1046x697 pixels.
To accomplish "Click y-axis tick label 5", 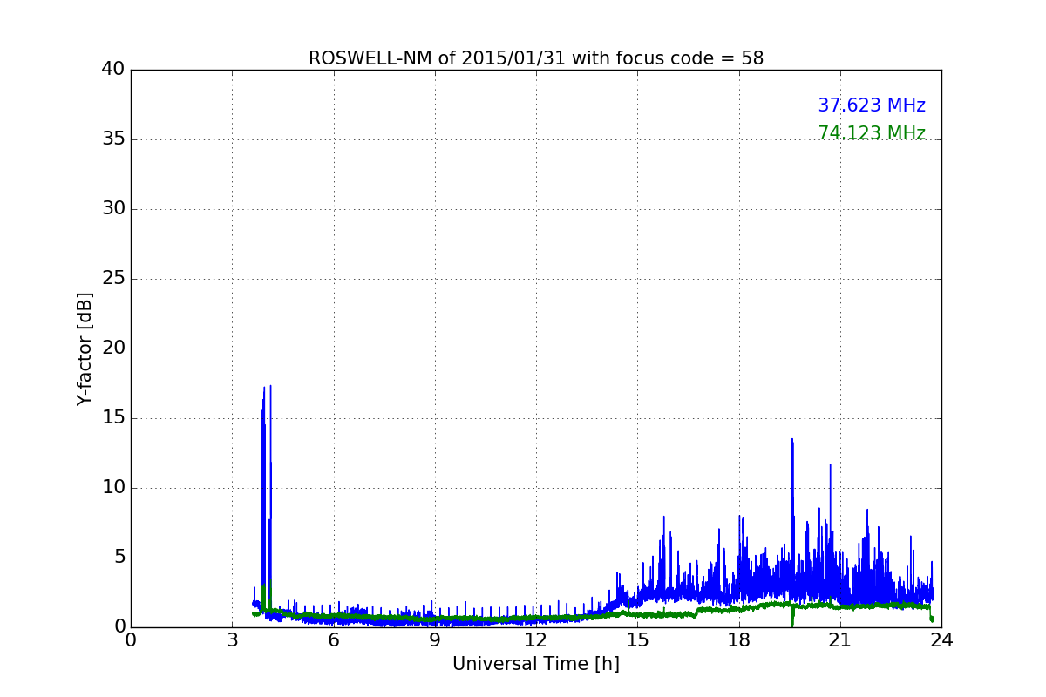I will tap(119, 558).
